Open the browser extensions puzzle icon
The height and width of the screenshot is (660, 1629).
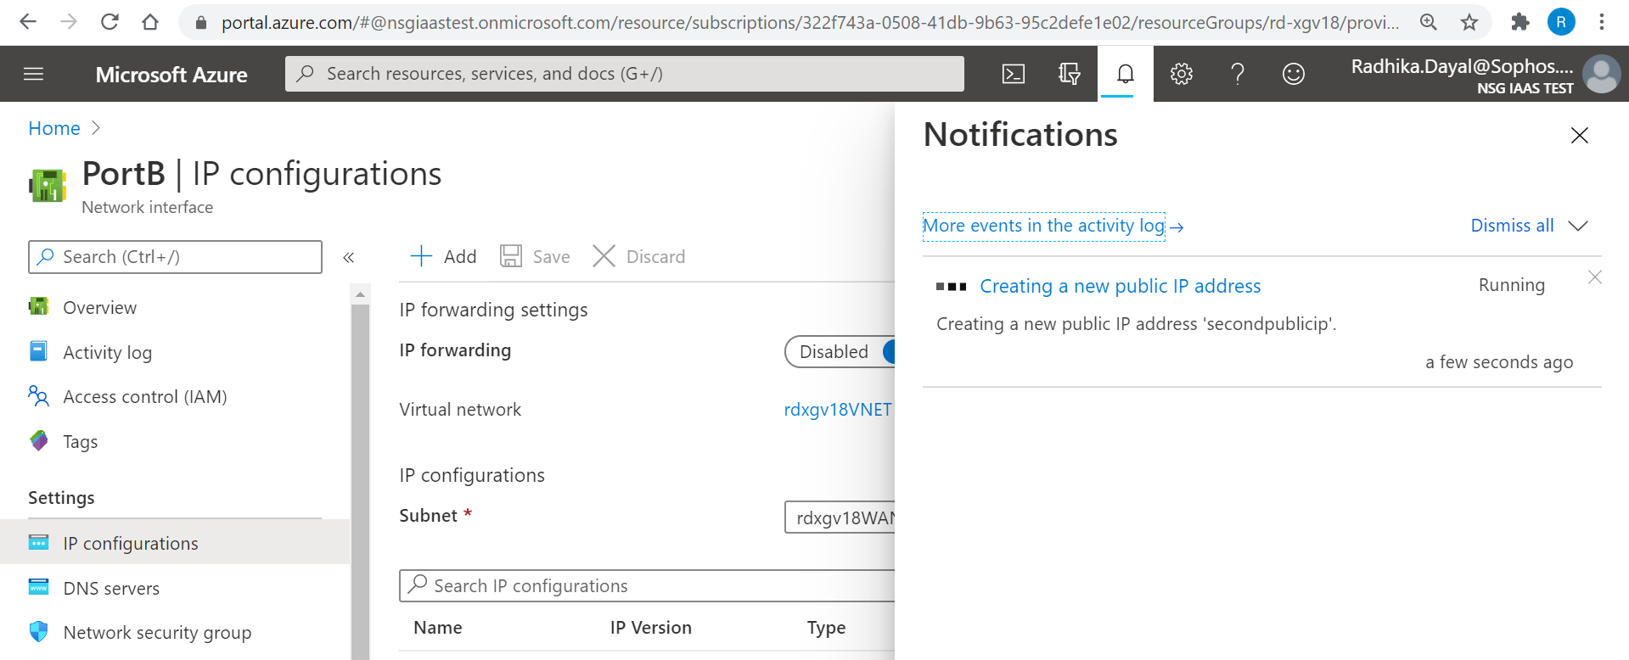click(x=1519, y=22)
